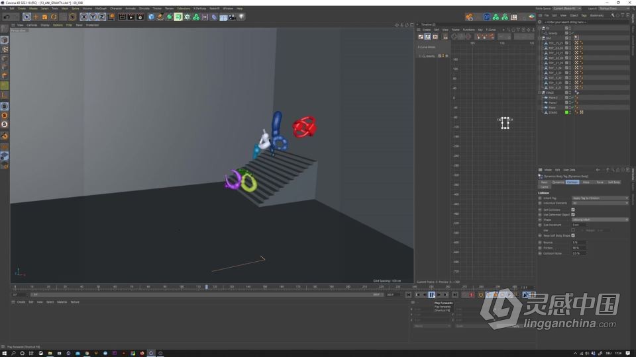Screen dimensions: 636x357
Task: Open the MoGraph menu
Action: pyautogui.click(x=101, y=9)
